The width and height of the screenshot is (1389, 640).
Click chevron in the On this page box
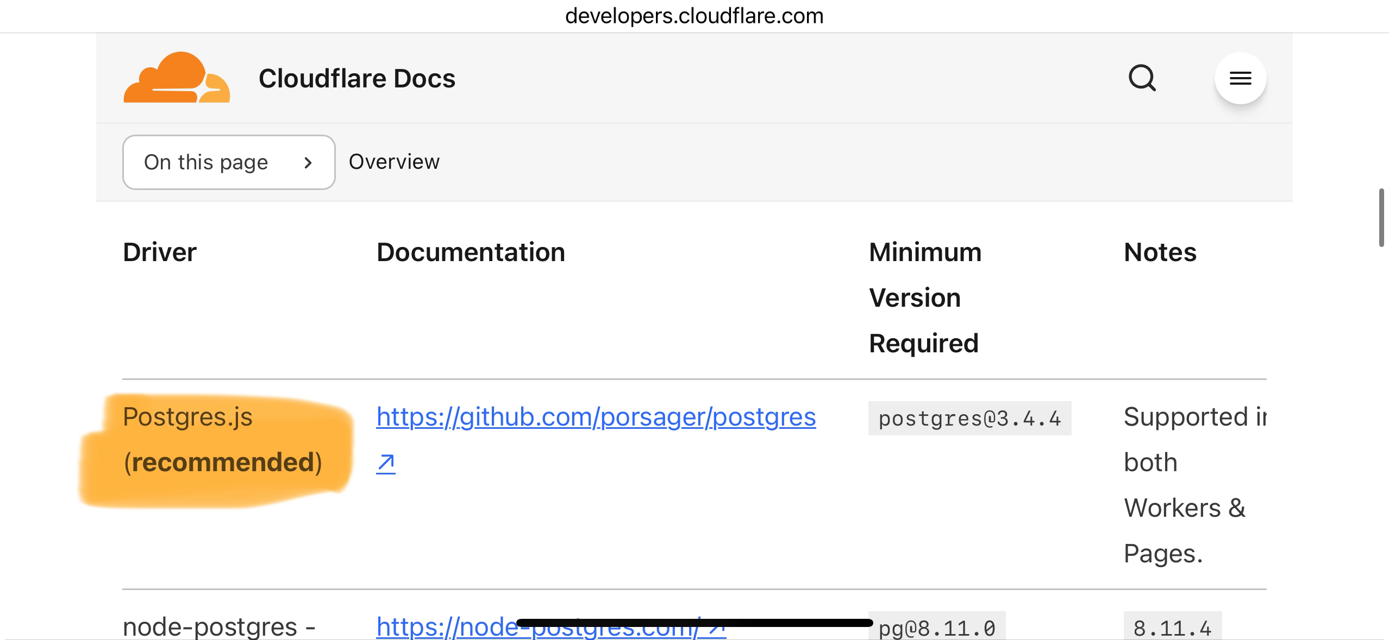(x=308, y=162)
